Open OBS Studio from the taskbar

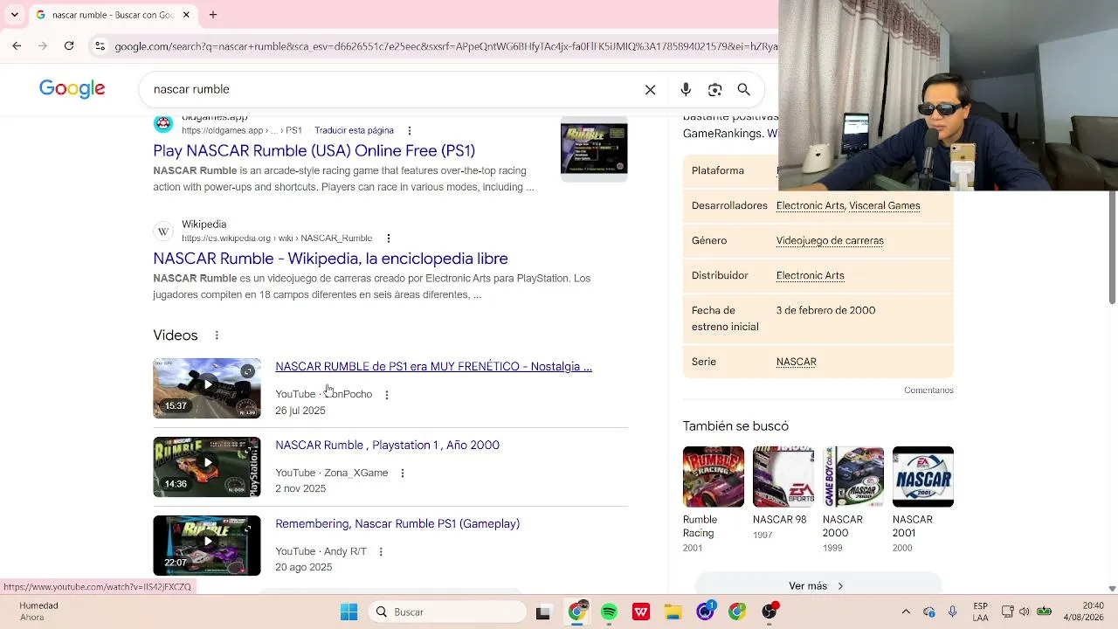769,612
